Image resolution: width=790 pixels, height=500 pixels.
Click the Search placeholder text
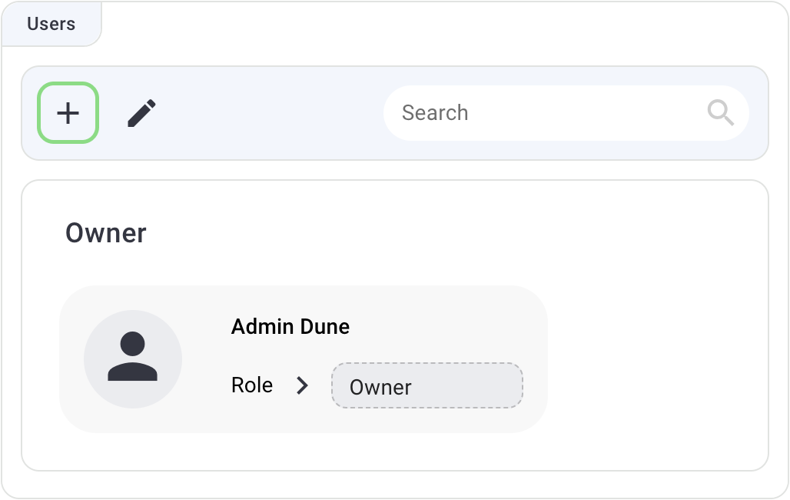pyautogui.click(x=435, y=113)
